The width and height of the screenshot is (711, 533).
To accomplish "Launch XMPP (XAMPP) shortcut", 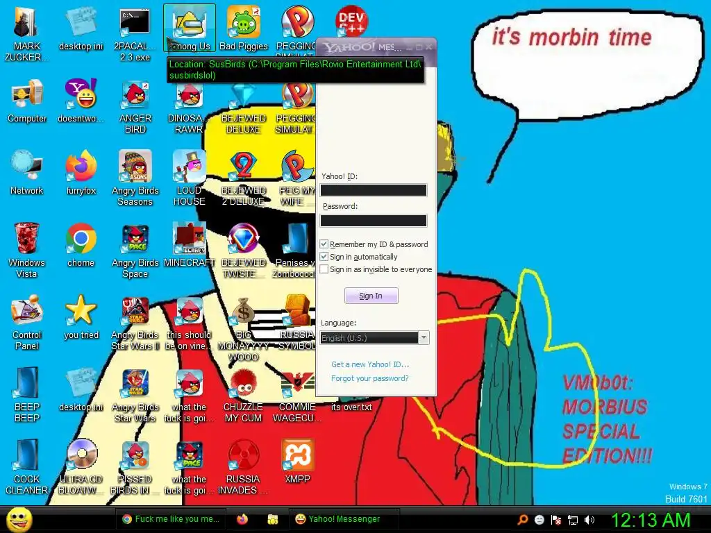I will [297, 461].
